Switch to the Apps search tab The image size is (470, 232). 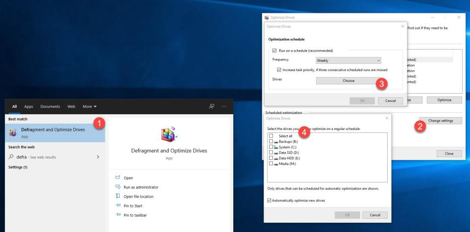[28, 106]
